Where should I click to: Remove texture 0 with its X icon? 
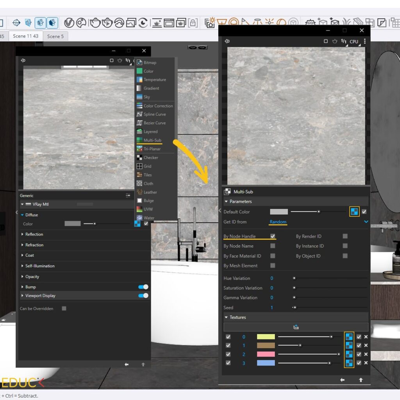[366, 337]
